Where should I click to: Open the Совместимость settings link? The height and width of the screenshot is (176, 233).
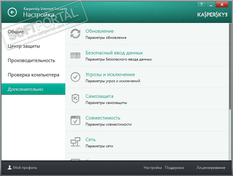(x=103, y=118)
